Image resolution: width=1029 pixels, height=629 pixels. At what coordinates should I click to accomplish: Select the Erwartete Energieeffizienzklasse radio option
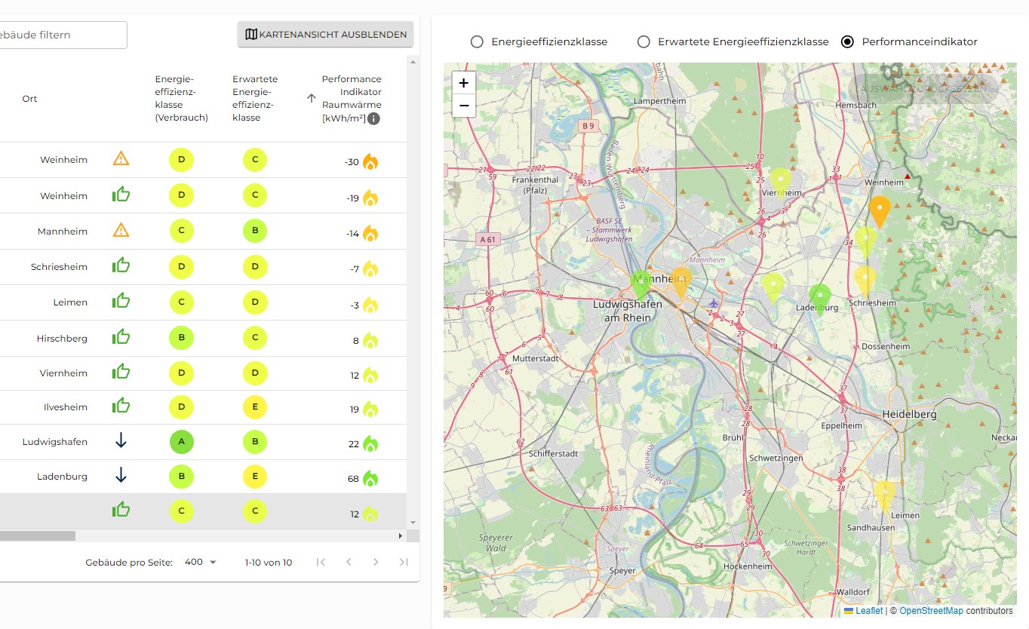(x=644, y=41)
